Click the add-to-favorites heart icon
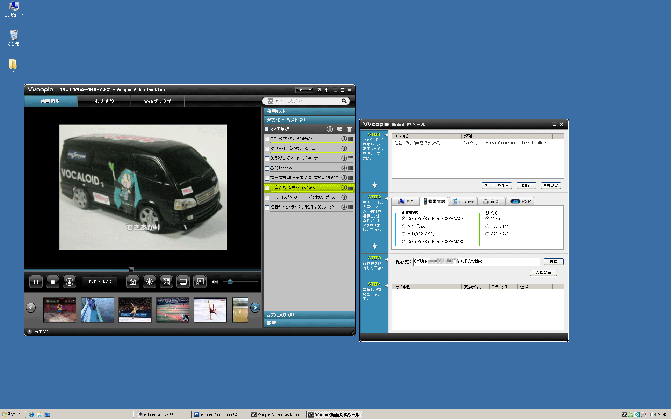 click(339, 129)
